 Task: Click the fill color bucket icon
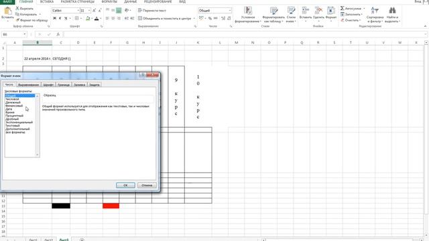point(88,18)
